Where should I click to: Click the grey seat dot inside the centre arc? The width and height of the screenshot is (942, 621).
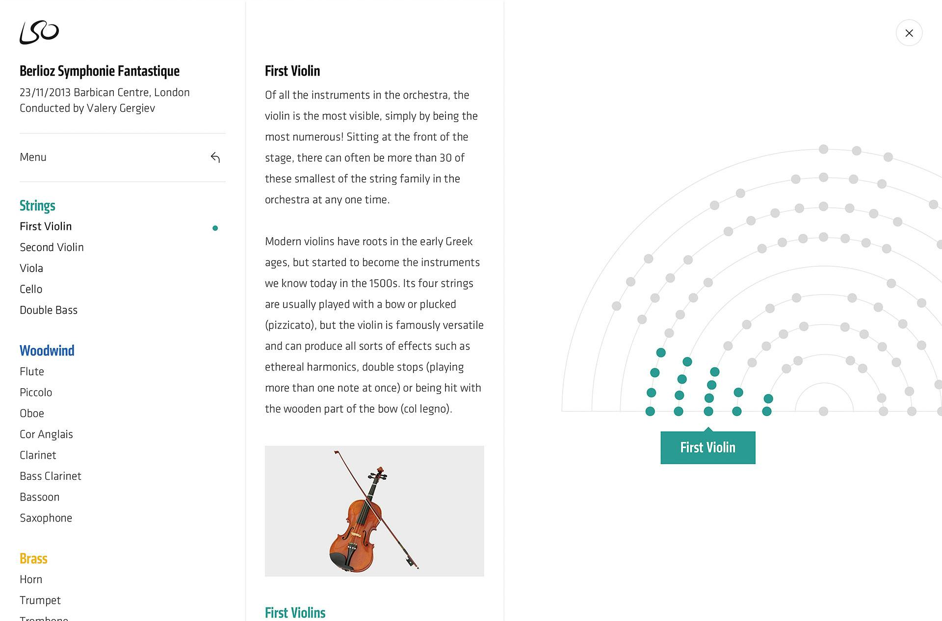tap(824, 411)
